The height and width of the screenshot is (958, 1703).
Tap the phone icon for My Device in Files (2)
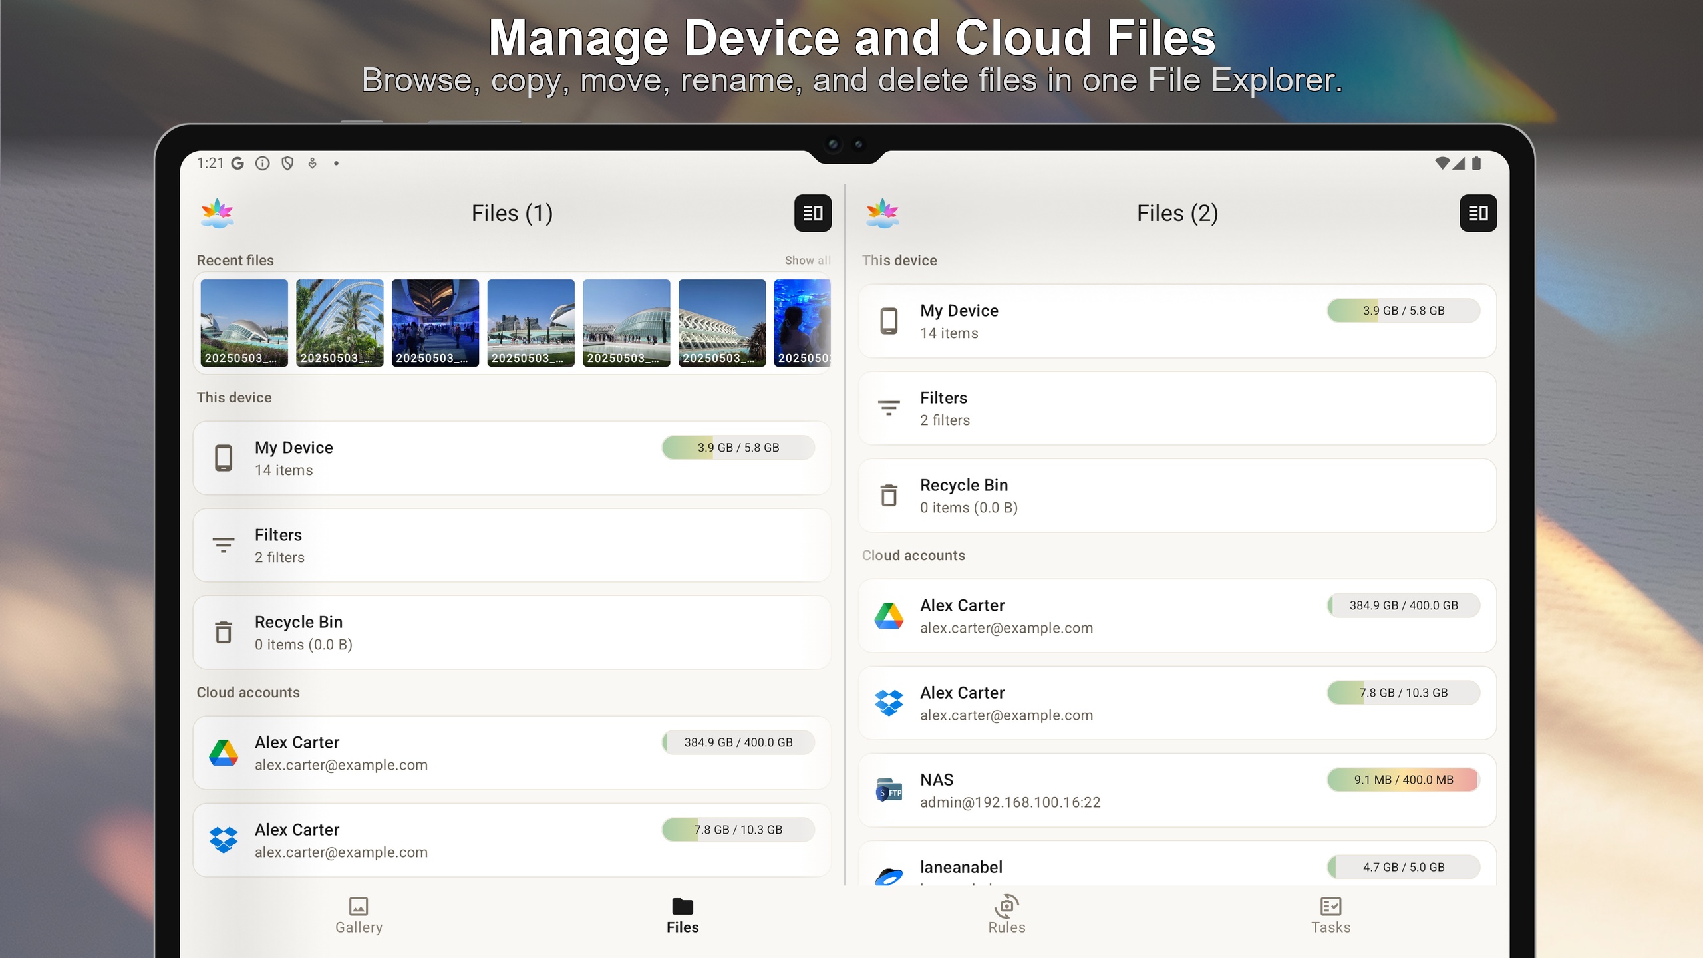click(889, 321)
